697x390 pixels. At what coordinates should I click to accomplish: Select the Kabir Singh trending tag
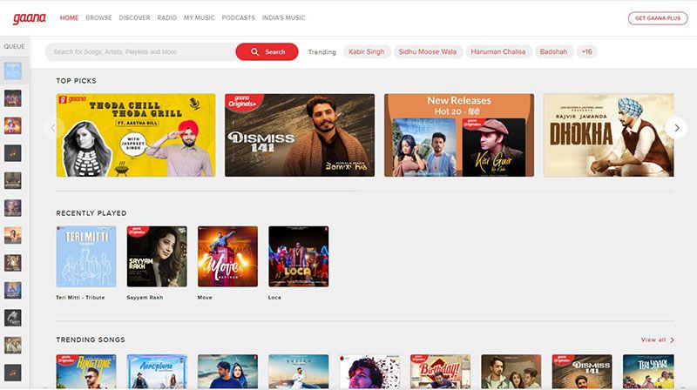[367, 52]
